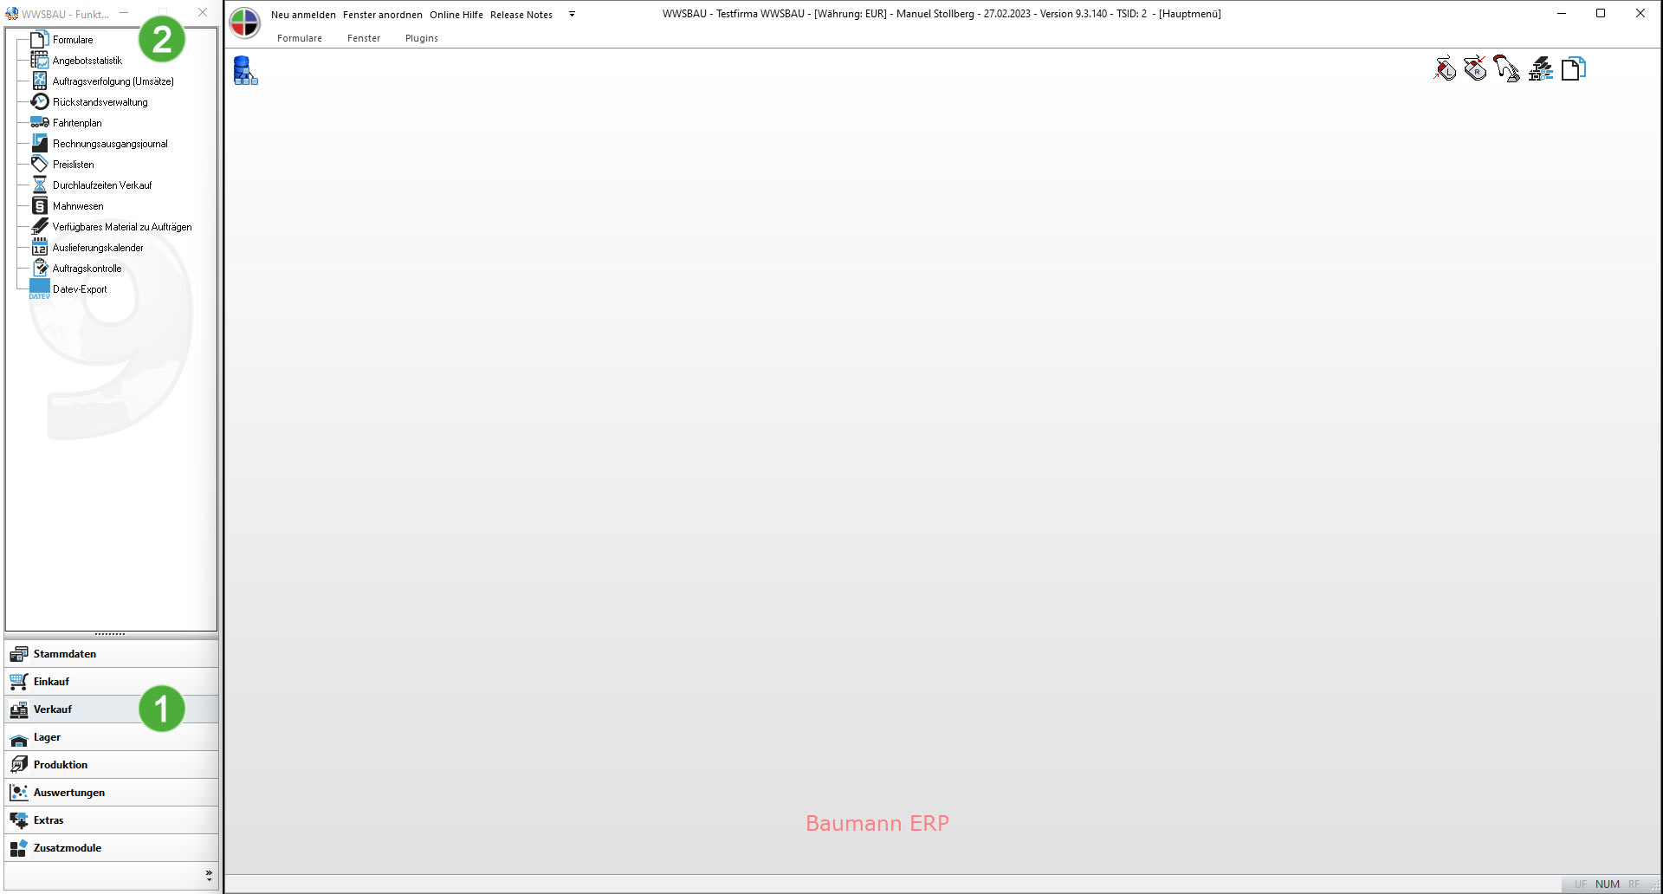The image size is (1663, 894).
Task: Open Online Hilfe
Action: [456, 15]
